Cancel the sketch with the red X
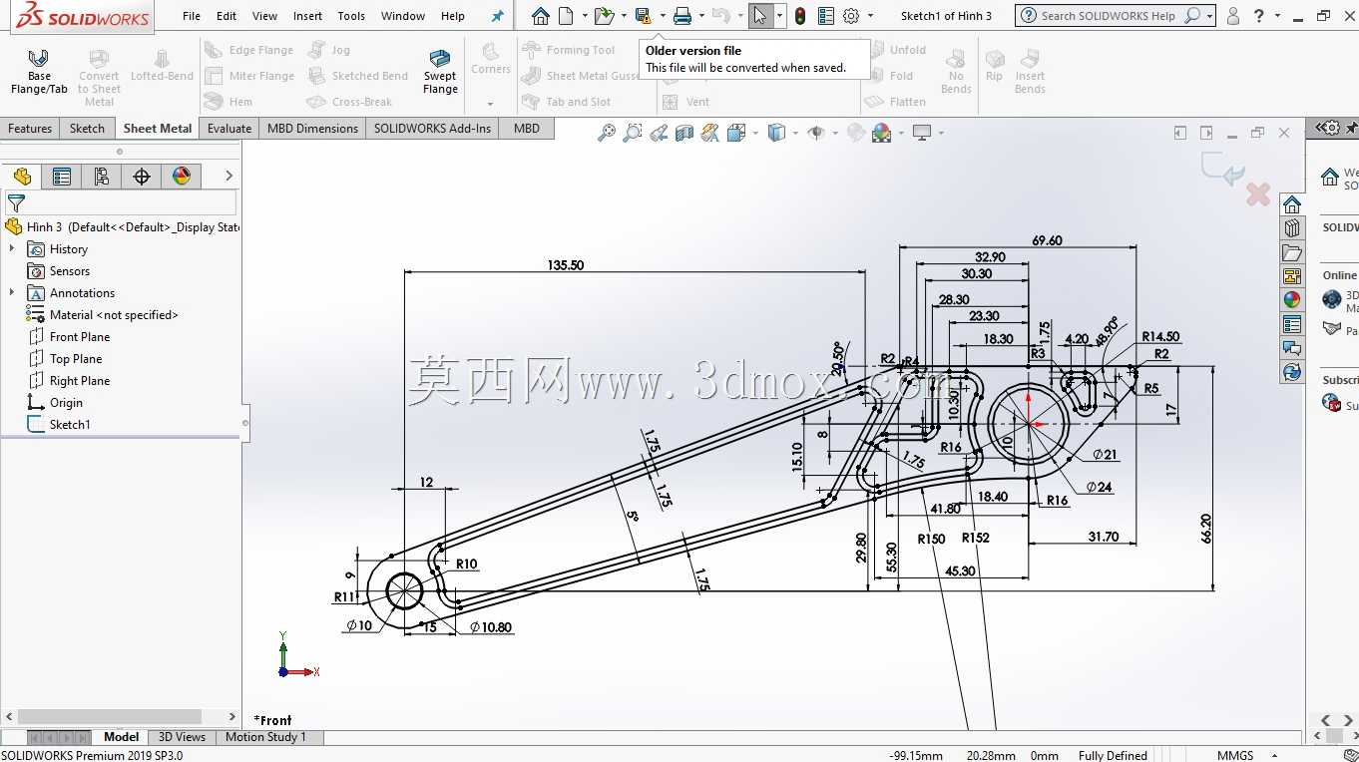1359x762 pixels. point(1258,194)
